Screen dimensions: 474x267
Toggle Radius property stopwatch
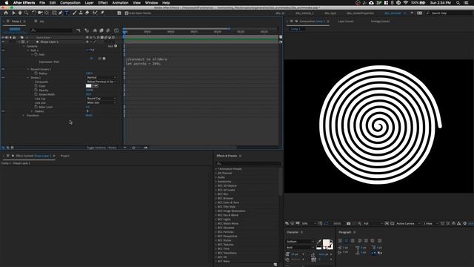pyautogui.click(x=36, y=73)
